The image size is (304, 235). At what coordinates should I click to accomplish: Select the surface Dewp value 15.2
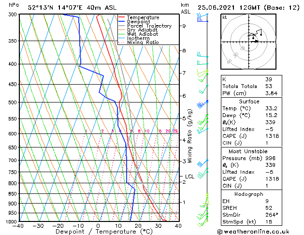pyautogui.click(x=271, y=116)
